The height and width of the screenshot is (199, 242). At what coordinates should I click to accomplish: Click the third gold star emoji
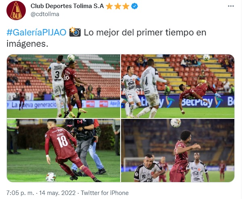click(x=126, y=6)
